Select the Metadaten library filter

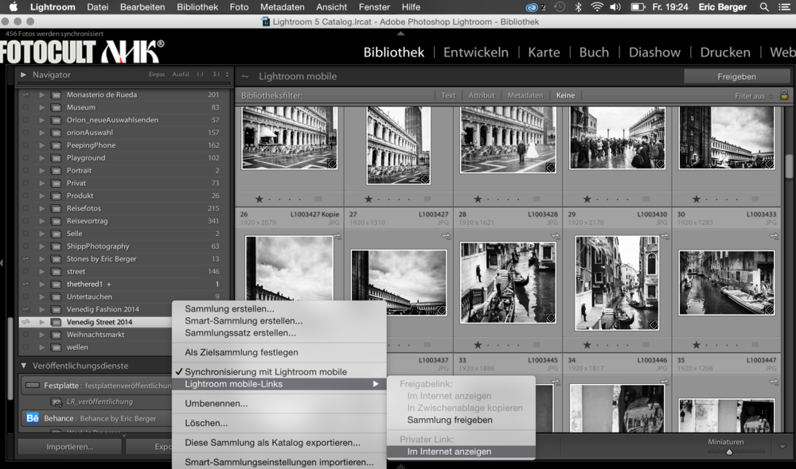[x=525, y=95]
